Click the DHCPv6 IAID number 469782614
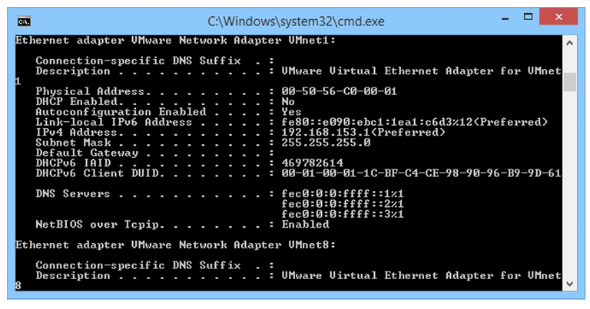Viewport: 590px width, 309px height. (x=313, y=163)
